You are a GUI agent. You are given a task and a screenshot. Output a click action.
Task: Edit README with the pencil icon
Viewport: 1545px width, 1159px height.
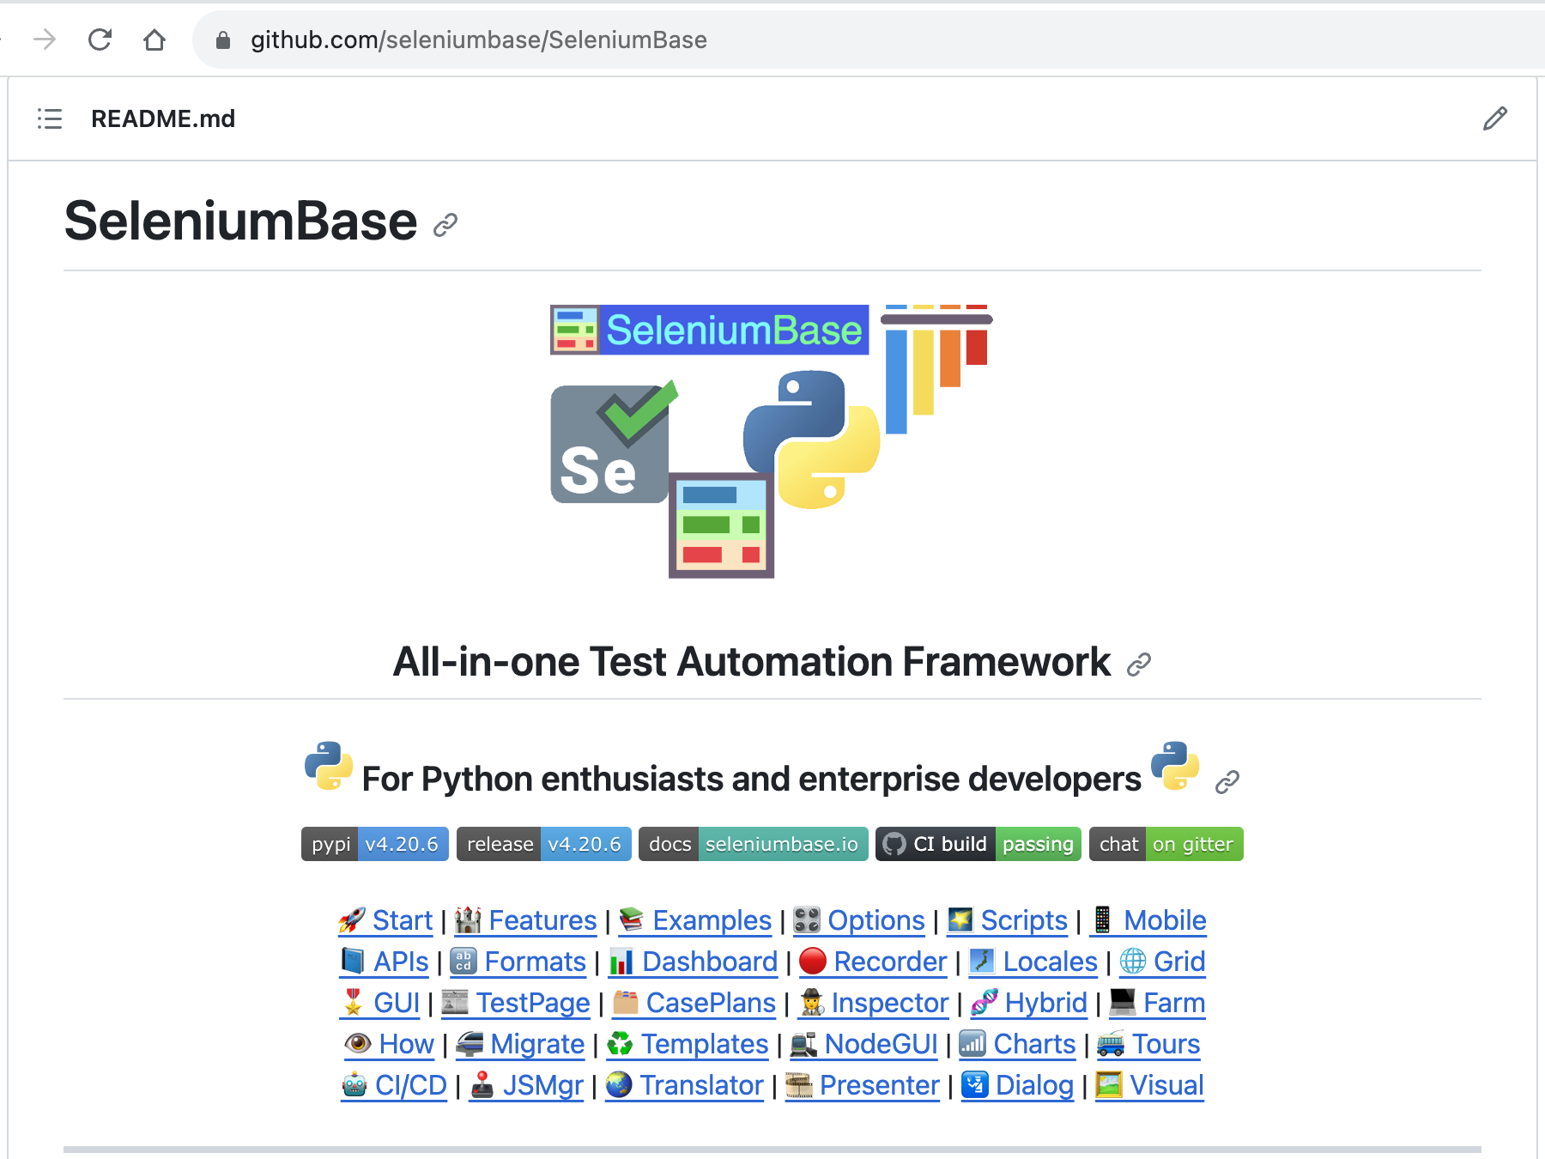tap(1494, 118)
